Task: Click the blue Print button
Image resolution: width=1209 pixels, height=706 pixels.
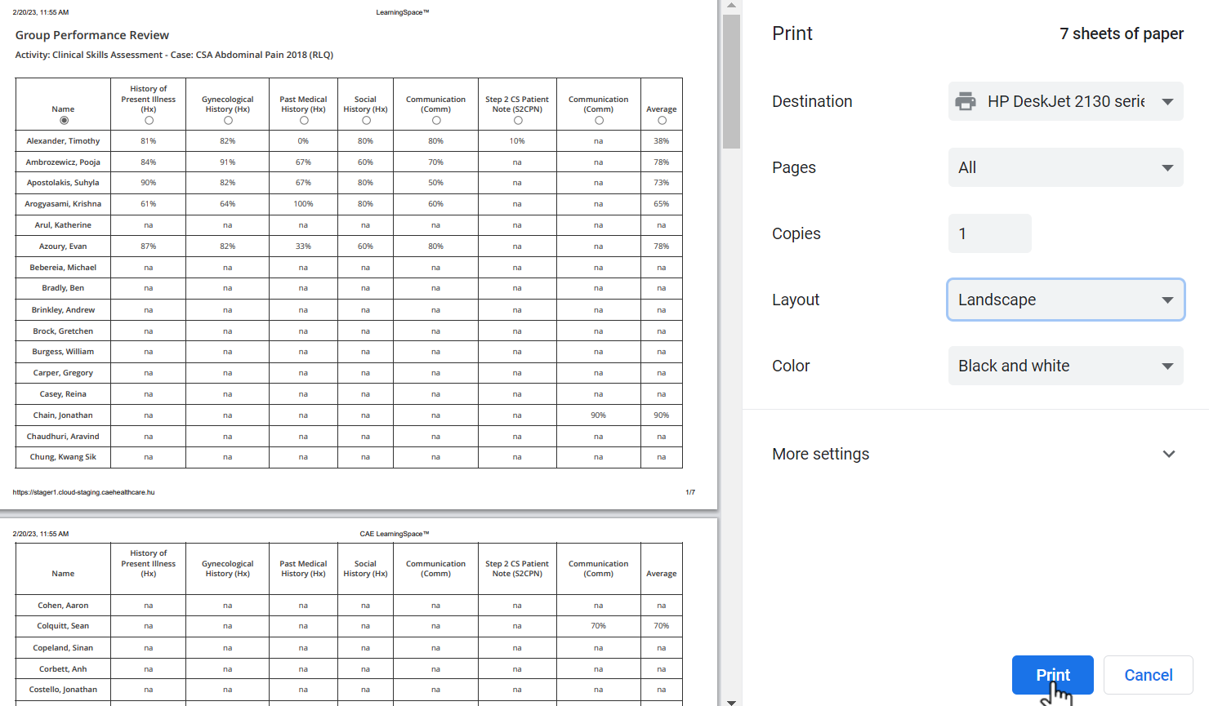Action: click(x=1052, y=675)
